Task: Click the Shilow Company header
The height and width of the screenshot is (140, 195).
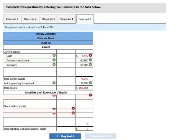Action: coord(48,34)
